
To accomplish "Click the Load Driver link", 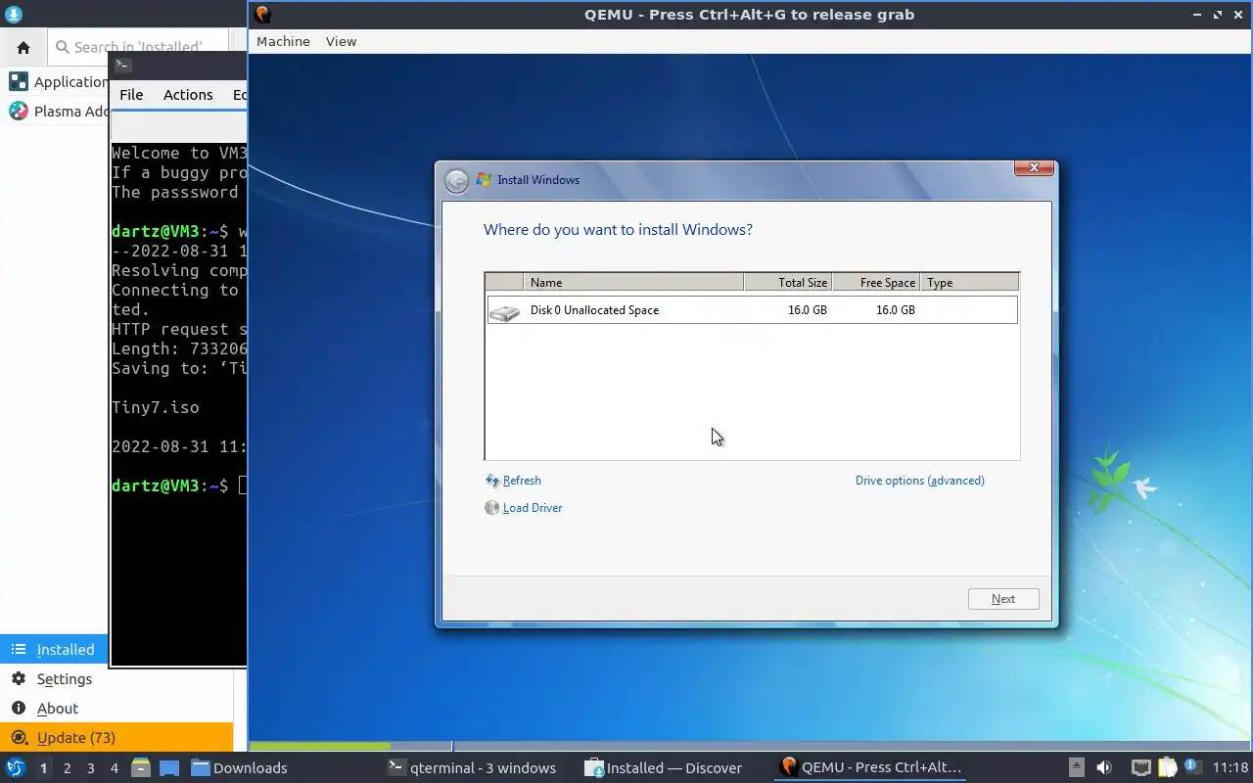I will 533,508.
